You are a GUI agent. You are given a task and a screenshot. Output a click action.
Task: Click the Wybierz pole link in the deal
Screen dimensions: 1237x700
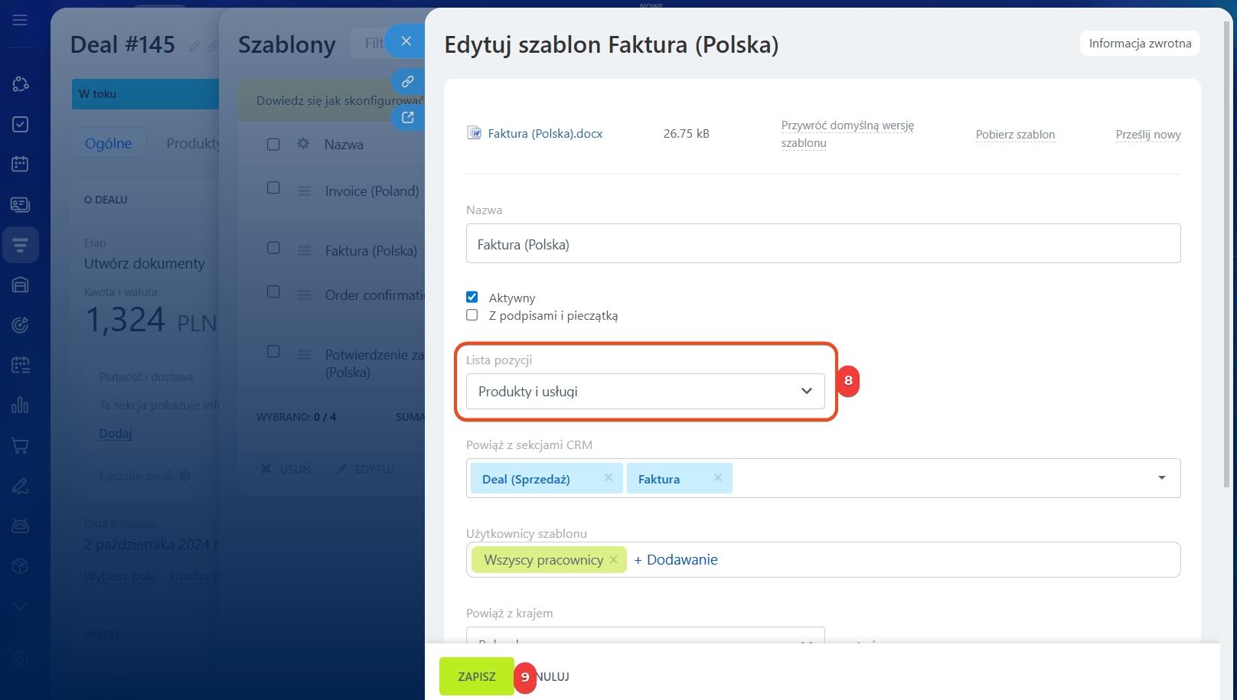120,576
